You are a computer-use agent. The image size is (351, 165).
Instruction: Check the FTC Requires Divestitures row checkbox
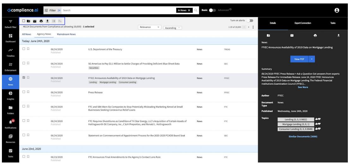tap(24, 121)
